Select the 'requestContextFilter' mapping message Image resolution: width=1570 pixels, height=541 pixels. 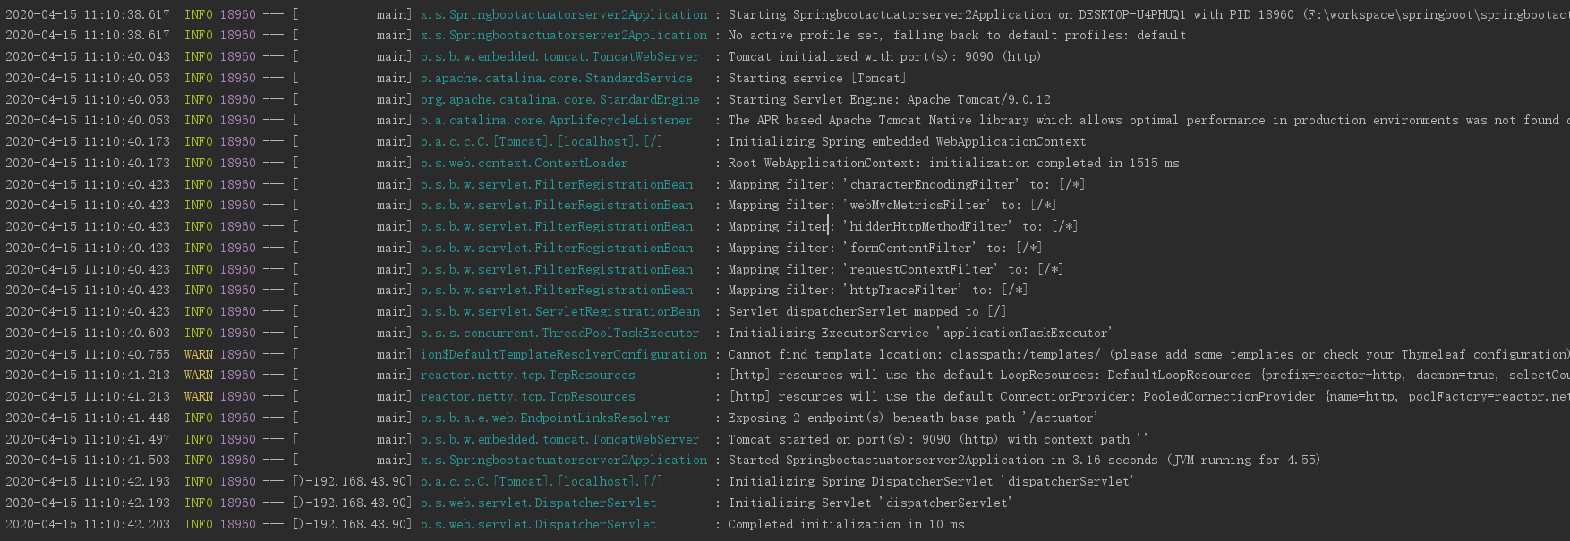(896, 269)
